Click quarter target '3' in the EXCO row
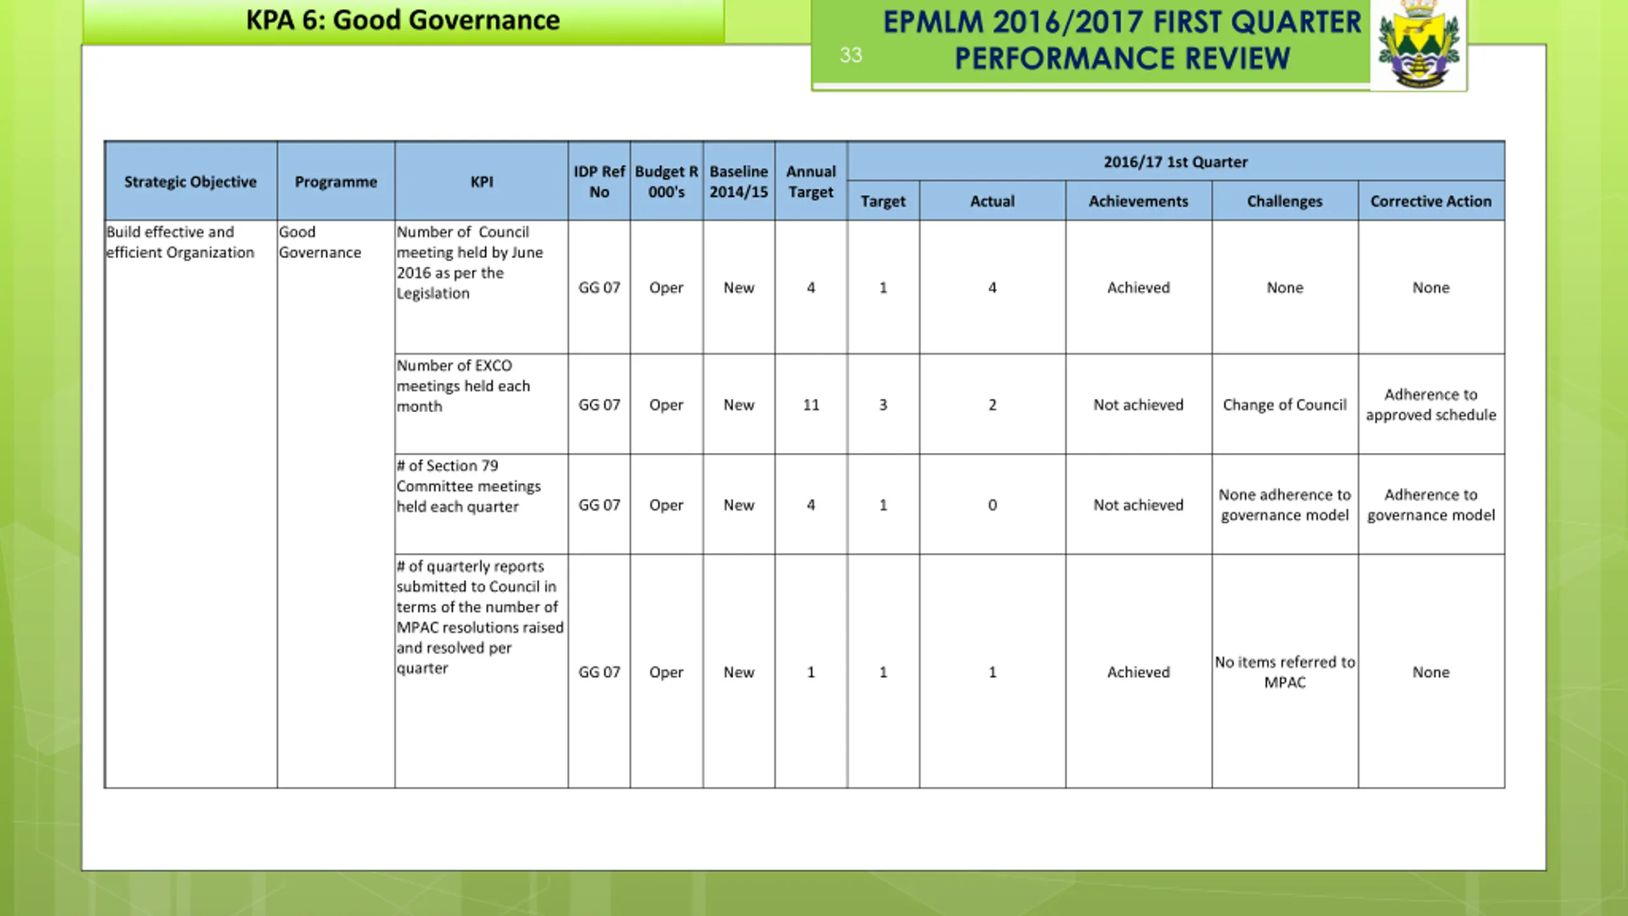Screen dimensions: 1628x916 click(883, 405)
